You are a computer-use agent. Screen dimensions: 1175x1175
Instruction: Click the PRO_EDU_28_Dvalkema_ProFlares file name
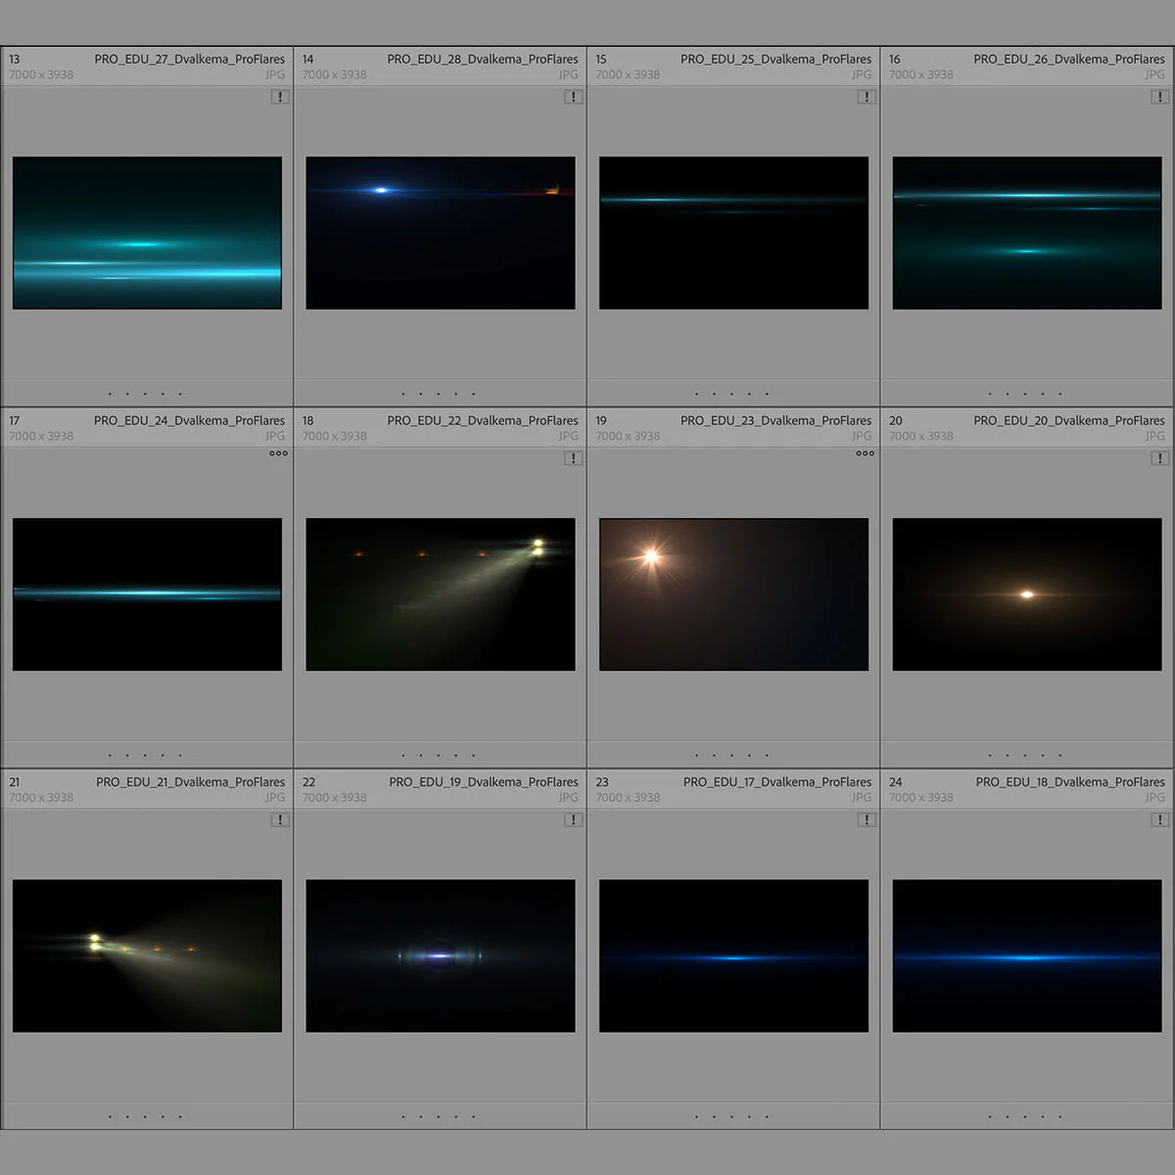tap(483, 59)
